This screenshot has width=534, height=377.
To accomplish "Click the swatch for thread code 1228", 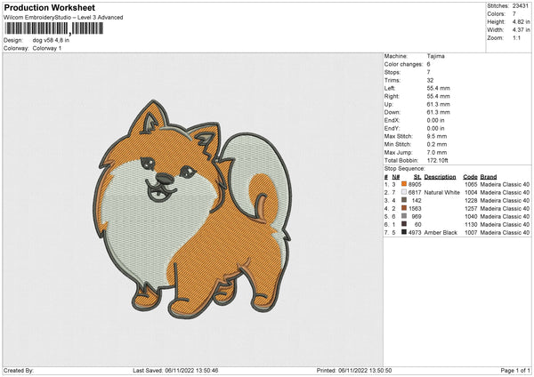I will 404,200.
